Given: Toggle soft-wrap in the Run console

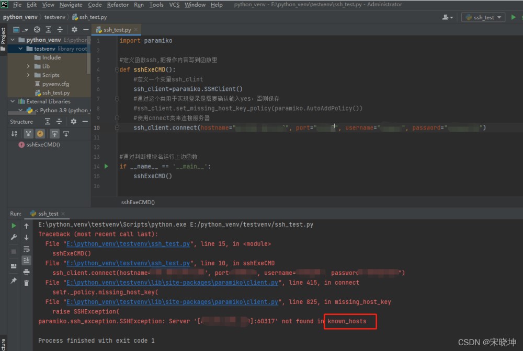Looking at the screenshot, I should pos(26,249).
